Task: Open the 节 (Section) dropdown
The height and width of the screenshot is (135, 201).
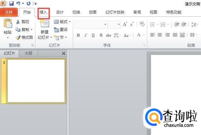Action: (x=60, y=38)
